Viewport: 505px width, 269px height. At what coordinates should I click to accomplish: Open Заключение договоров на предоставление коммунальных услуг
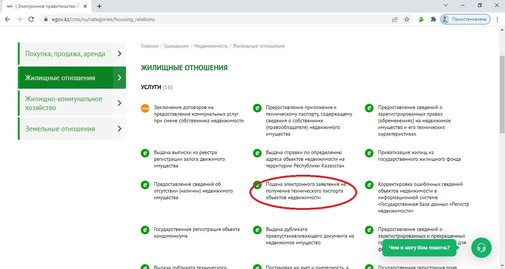coord(199,114)
